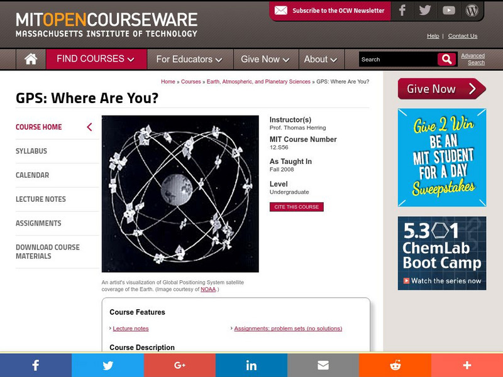The image size is (503, 377).
Task: Open the Facebook page icon in header
Action: (402, 10)
